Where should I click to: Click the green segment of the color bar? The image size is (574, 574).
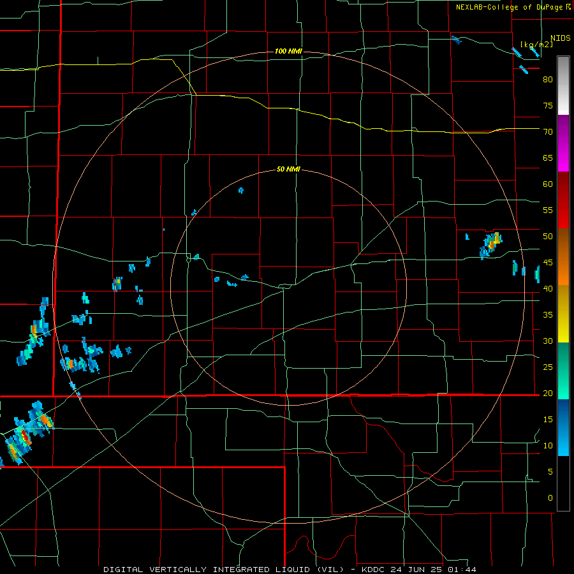click(x=564, y=371)
